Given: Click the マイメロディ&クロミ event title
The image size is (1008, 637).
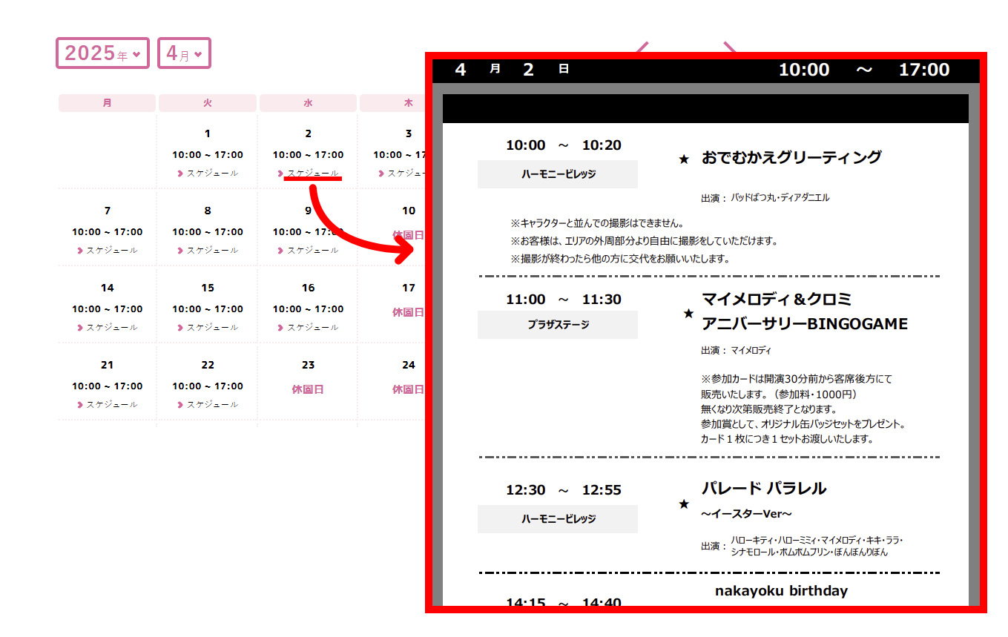Looking at the screenshot, I should tap(777, 300).
